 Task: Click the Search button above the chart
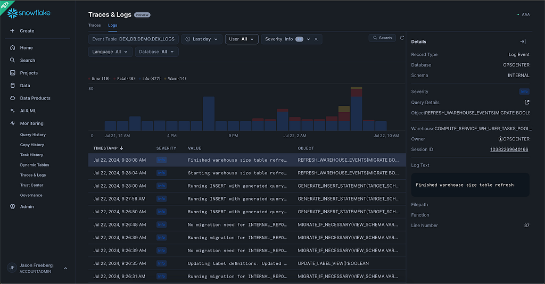(382, 38)
